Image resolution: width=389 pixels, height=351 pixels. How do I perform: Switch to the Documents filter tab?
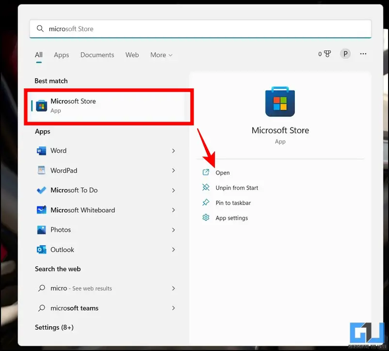[97, 55]
